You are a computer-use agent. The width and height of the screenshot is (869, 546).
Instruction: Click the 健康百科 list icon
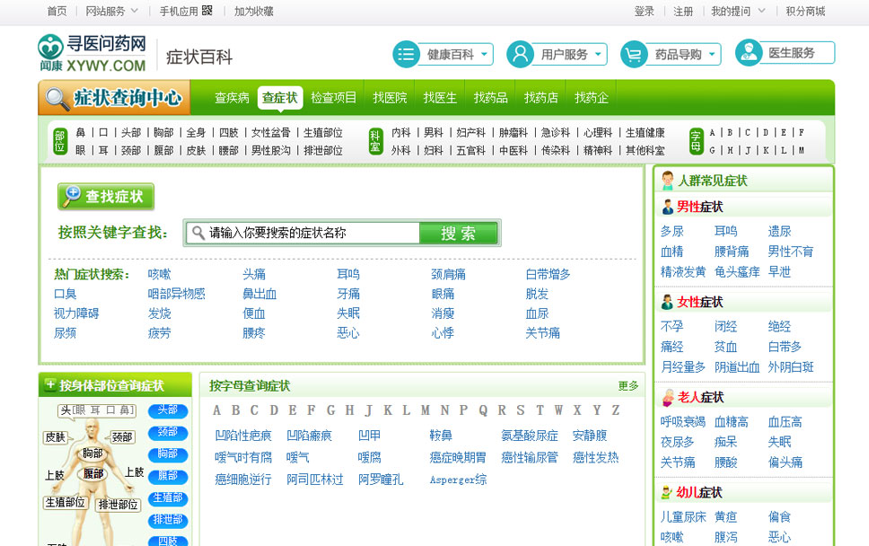click(407, 54)
